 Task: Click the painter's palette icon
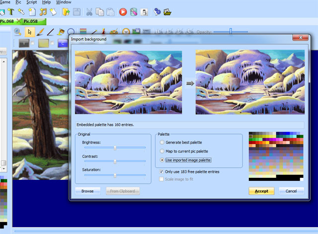point(114,31)
